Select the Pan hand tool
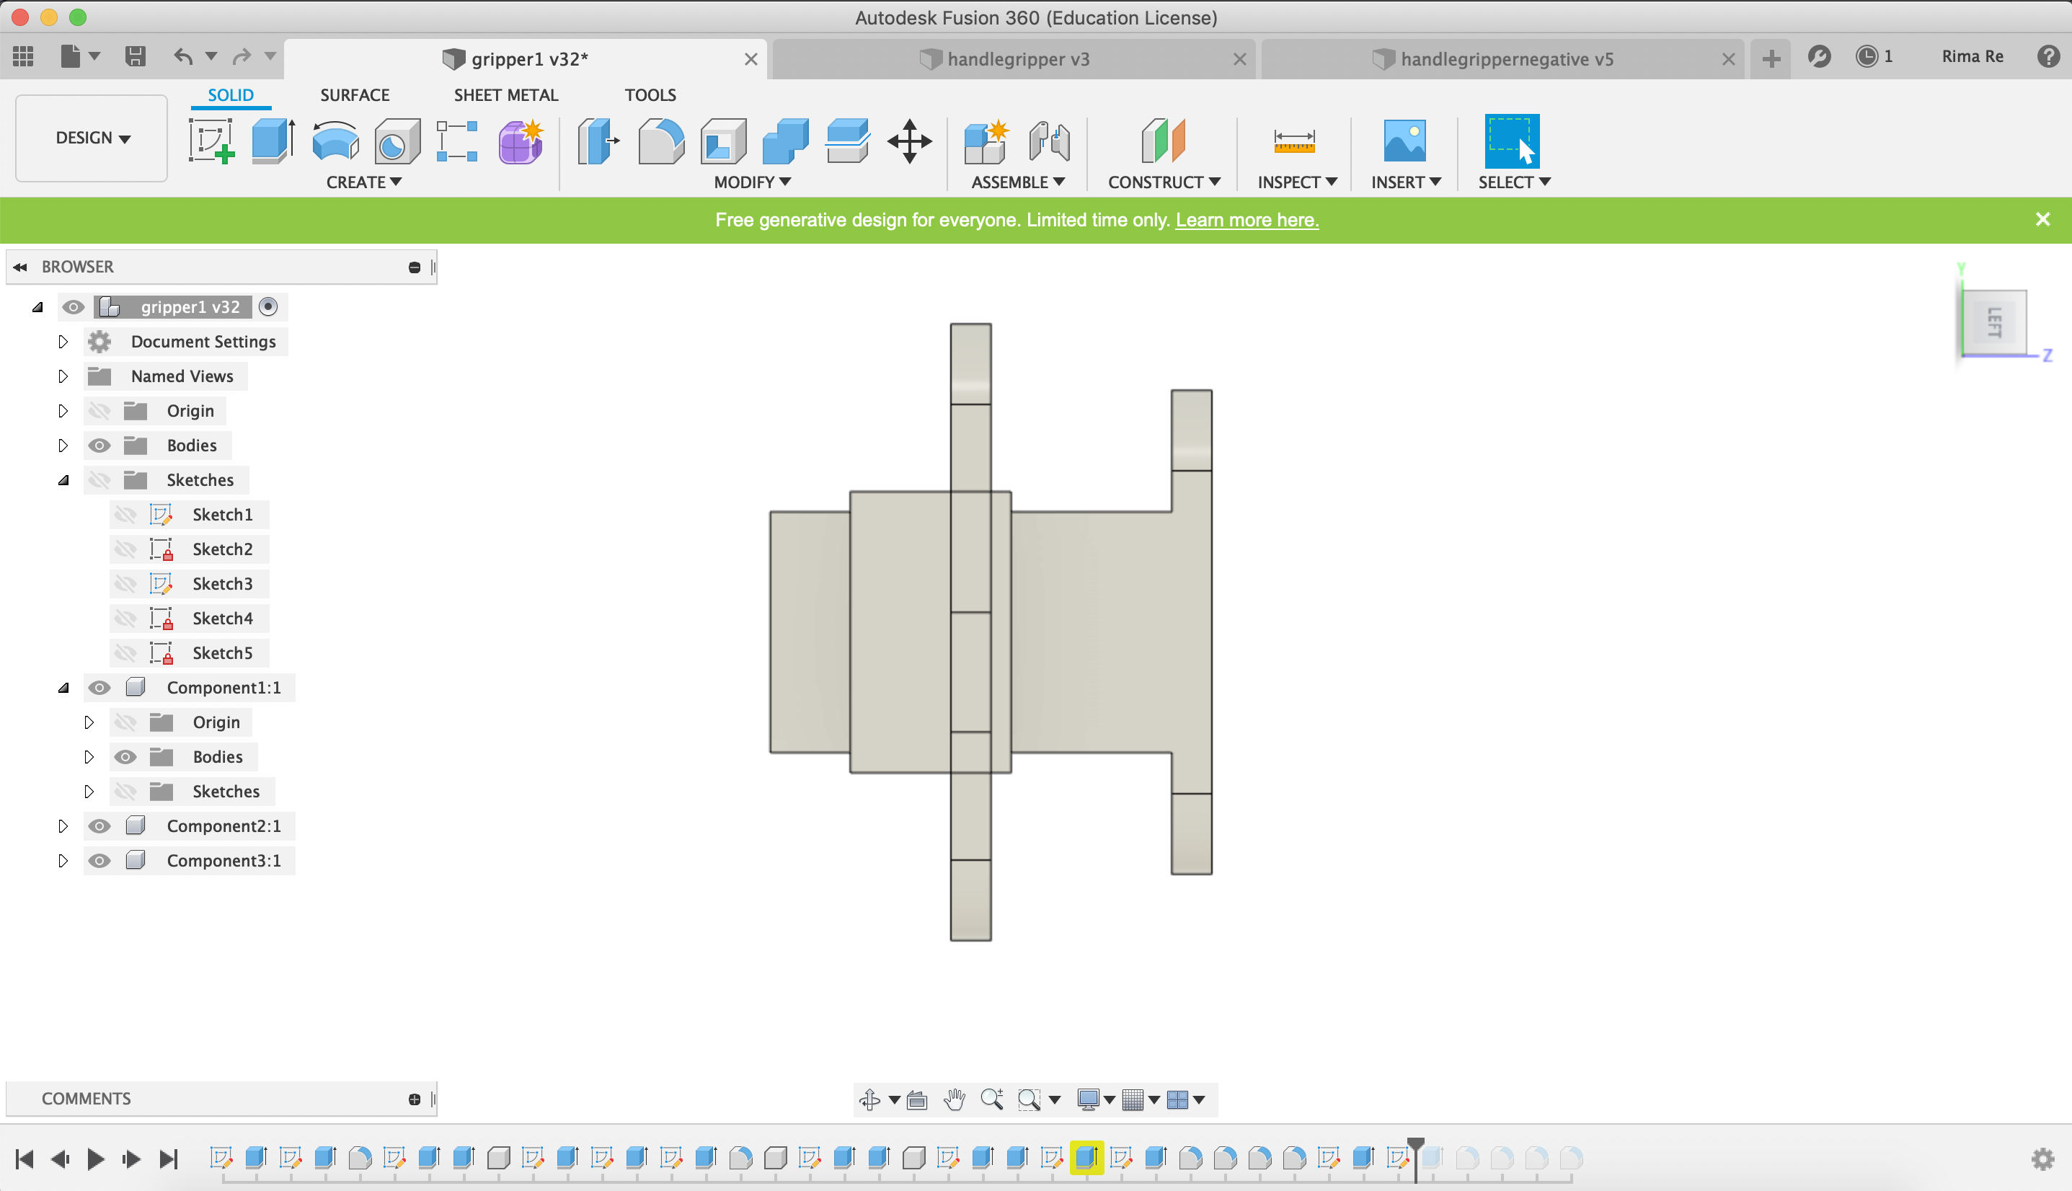This screenshot has width=2072, height=1191. (x=954, y=1099)
